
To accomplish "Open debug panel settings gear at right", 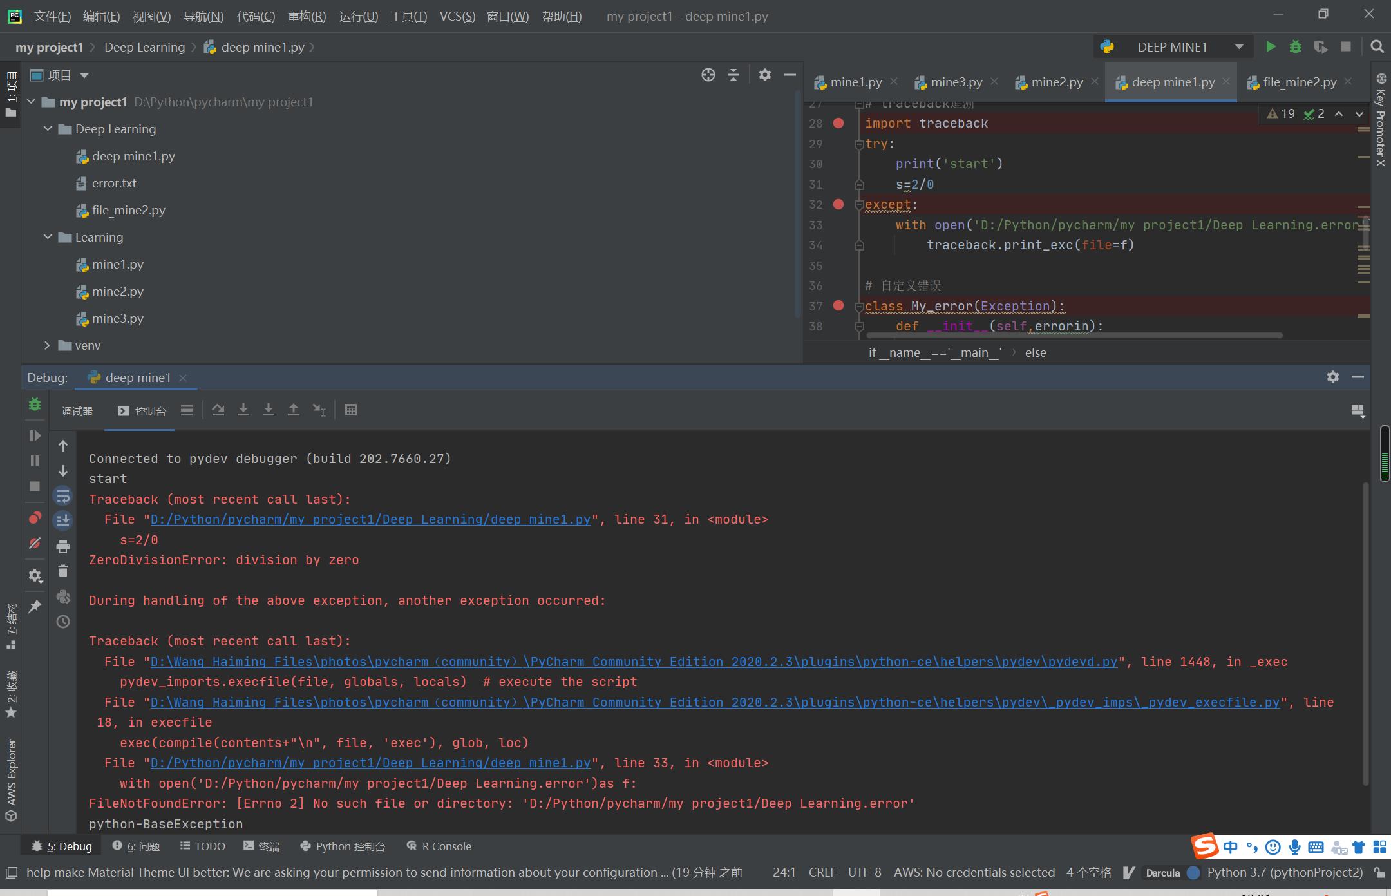I will [1333, 377].
